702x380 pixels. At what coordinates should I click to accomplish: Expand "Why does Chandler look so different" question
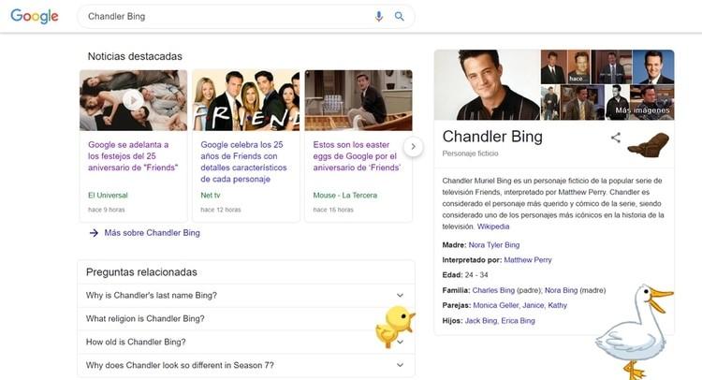click(246, 365)
